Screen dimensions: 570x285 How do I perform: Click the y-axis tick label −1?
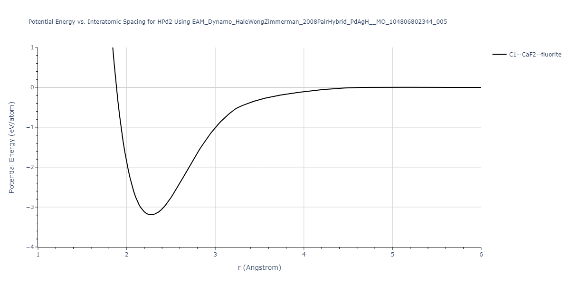point(30,127)
